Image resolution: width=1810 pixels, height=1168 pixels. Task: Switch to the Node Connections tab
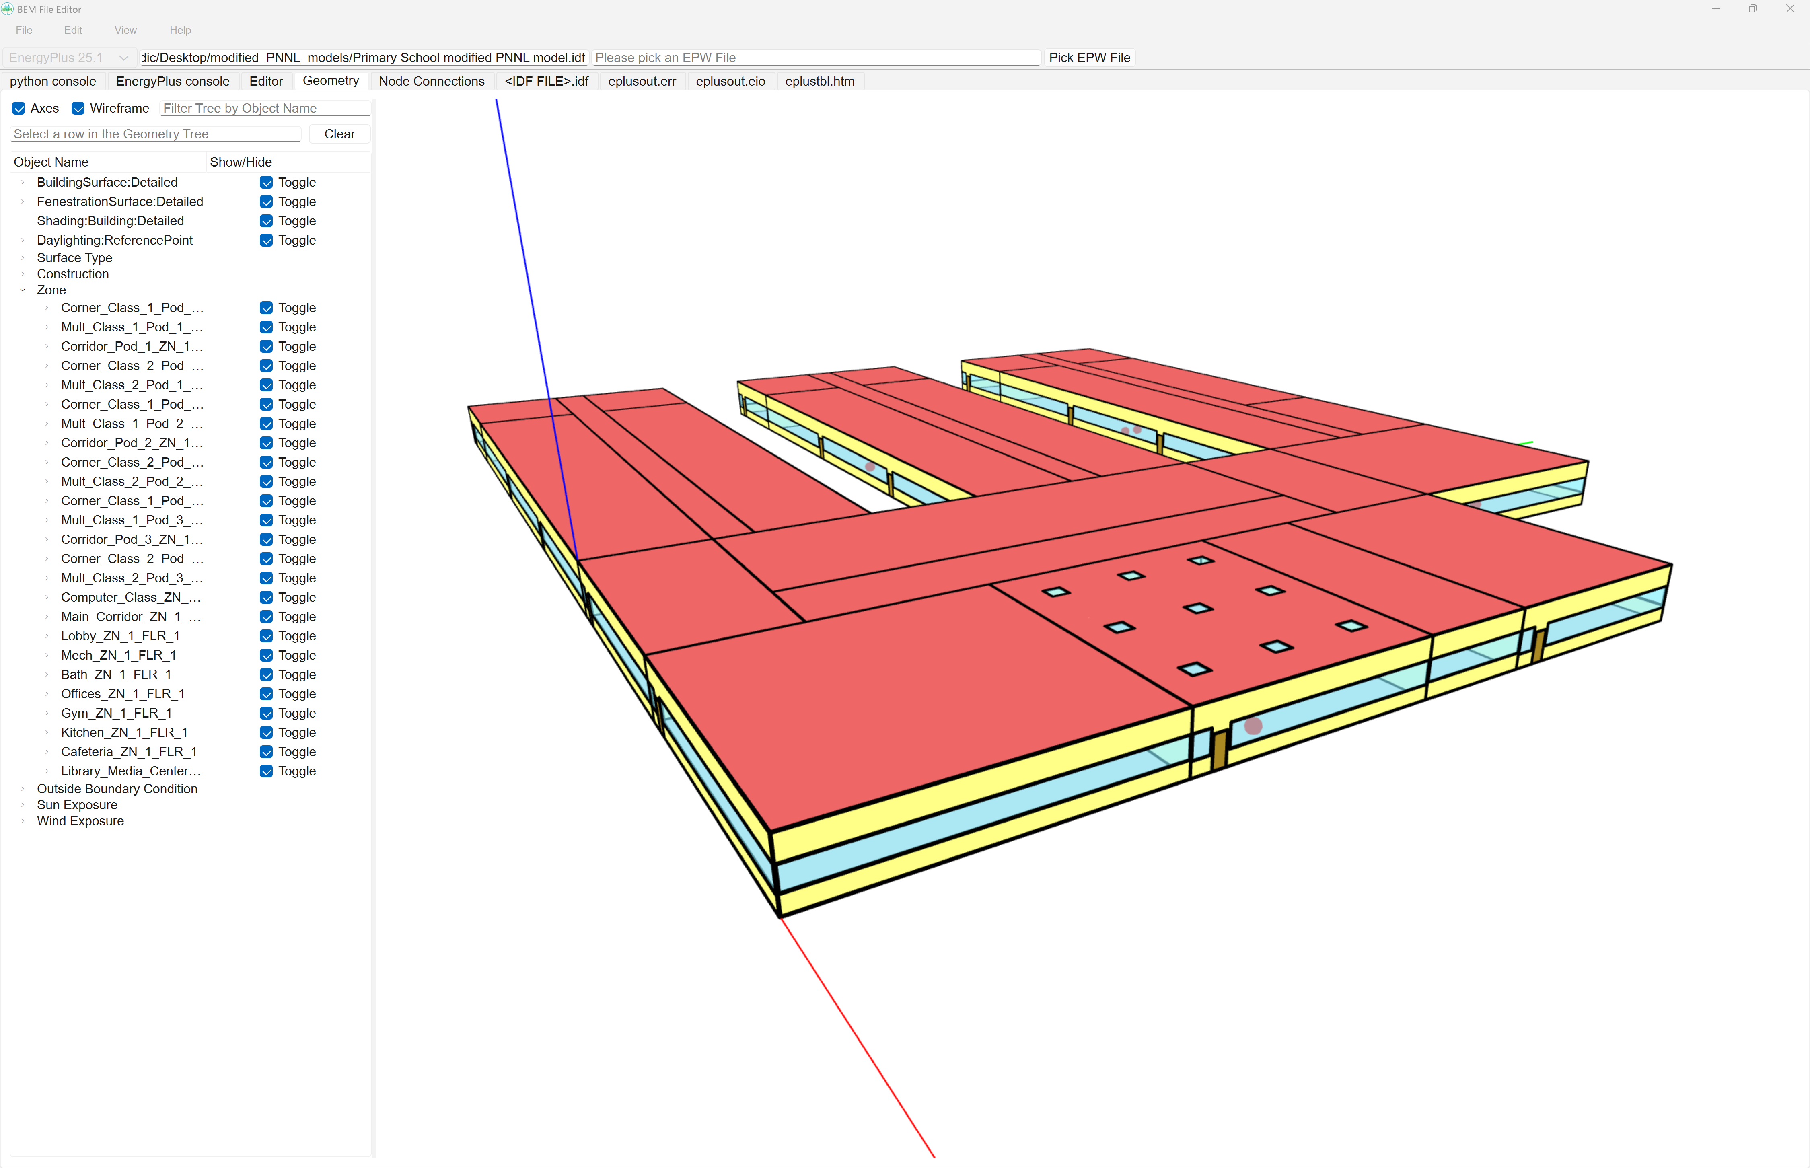(432, 81)
